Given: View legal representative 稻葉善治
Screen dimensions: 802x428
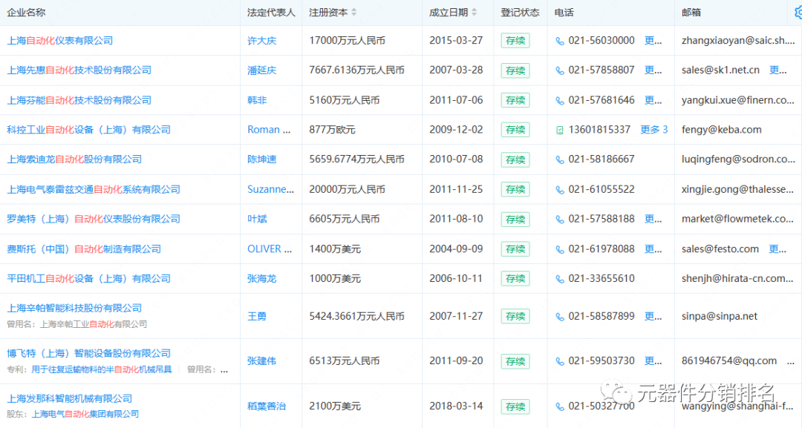Looking at the screenshot, I should [267, 406].
